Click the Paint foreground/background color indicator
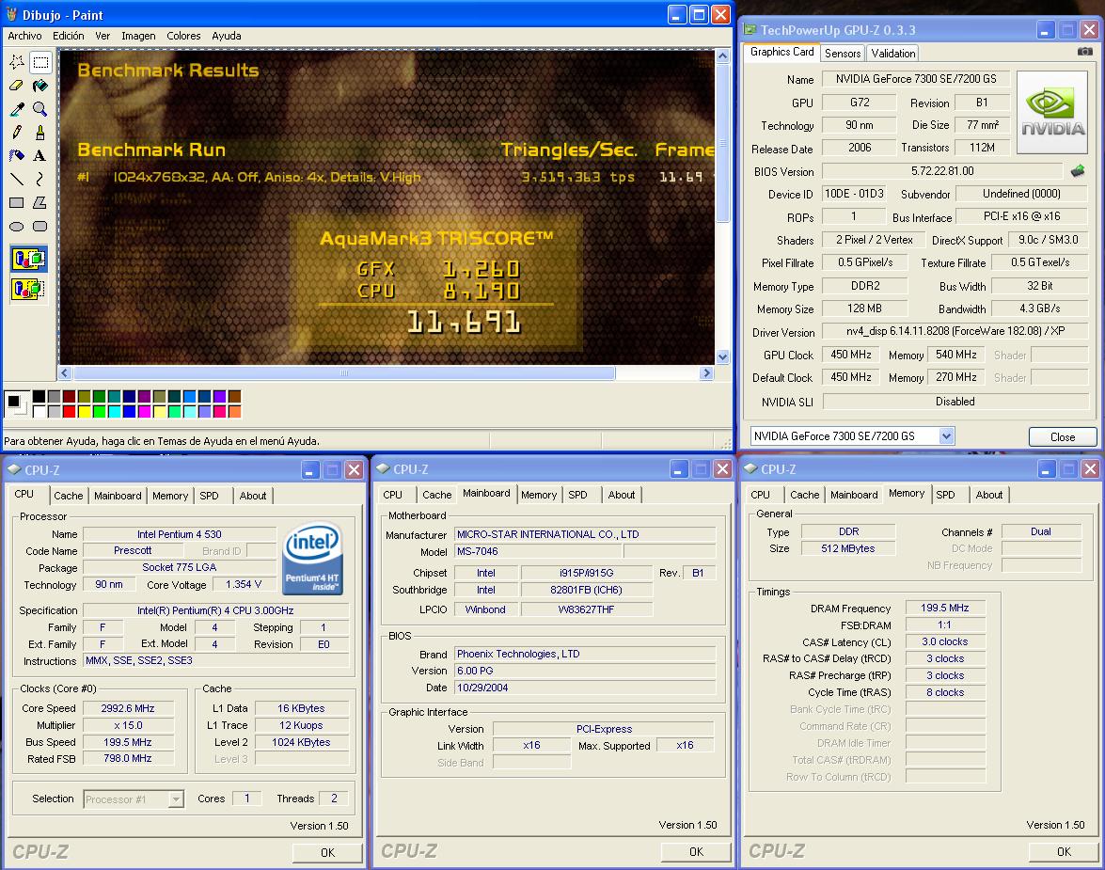 point(16,404)
